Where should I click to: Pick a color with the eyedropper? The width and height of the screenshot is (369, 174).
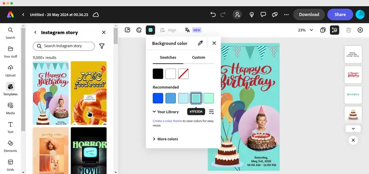pyautogui.click(x=200, y=43)
